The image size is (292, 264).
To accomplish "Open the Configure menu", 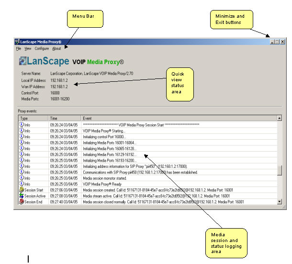I will click(x=42, y=49).
